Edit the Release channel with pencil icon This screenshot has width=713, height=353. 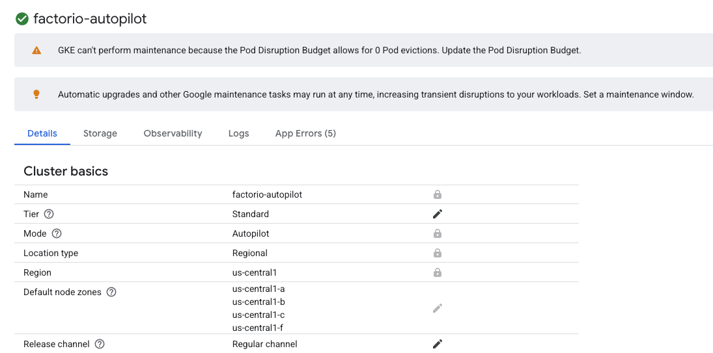[438, 344]
